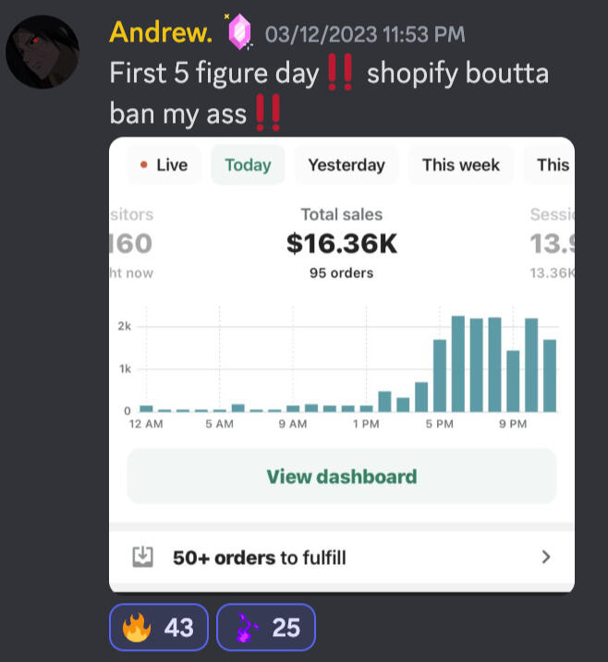608x662 pixels.
Task: Click the orders to fulfill inbox icon
Action: [x=142, y=557]
